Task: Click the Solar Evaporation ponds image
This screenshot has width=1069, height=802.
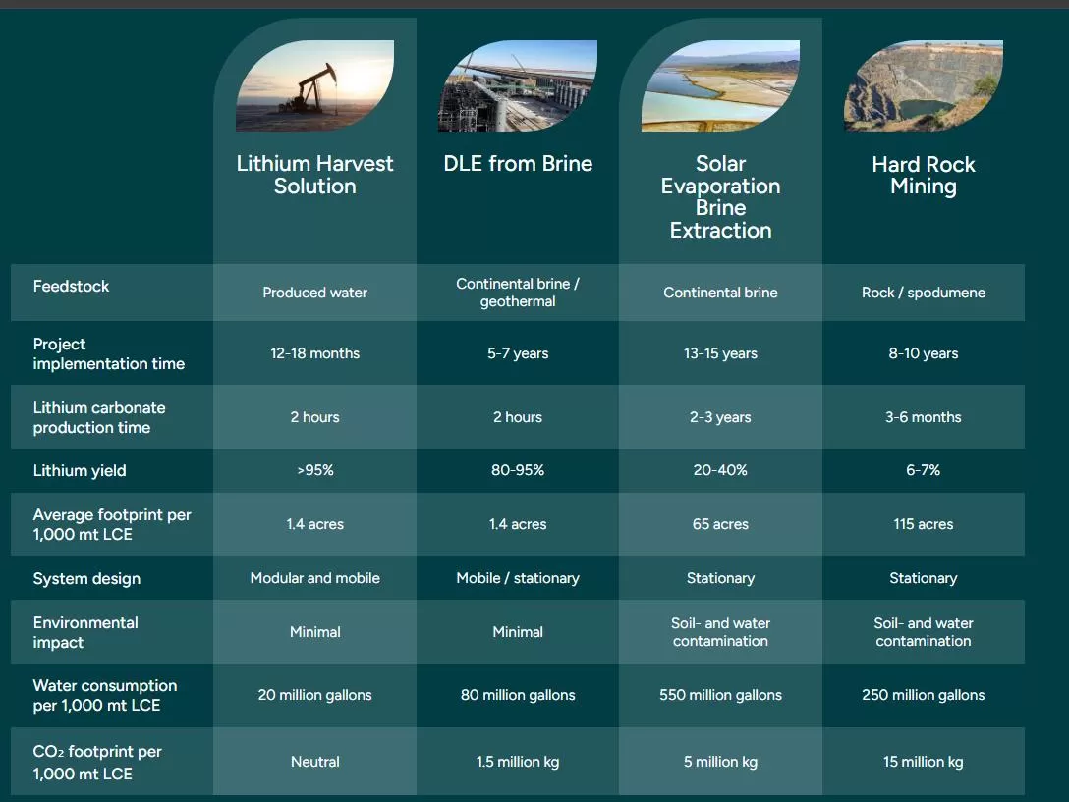Action: click(720, 86)
